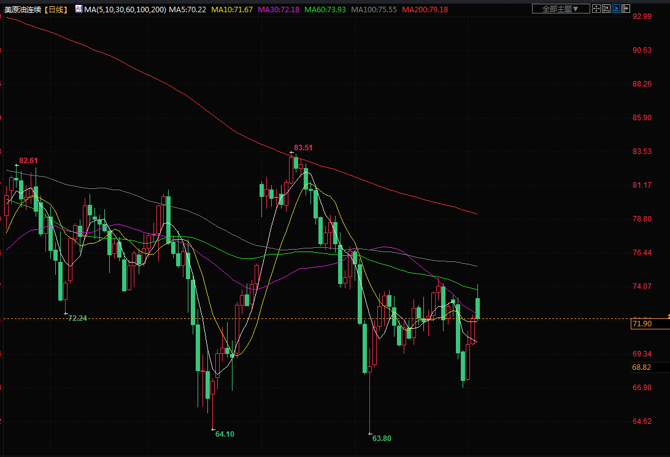This screenshot has height=457, width=670.
Task: Click the 88.26 price axis label
Action: [642, 83]
